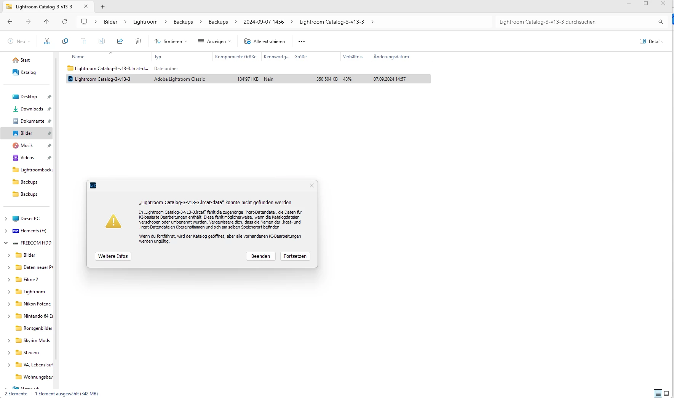Select the lrcat-d... folder row
This screenshot has width=674, height=398.
(248, 69)
